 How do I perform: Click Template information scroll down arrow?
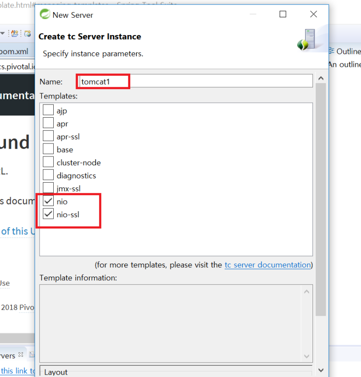click(x=306, y=356)
